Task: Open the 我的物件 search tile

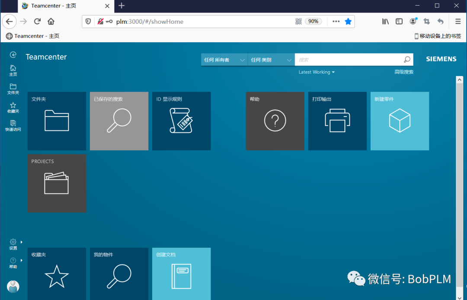Action: click(119, 274)
